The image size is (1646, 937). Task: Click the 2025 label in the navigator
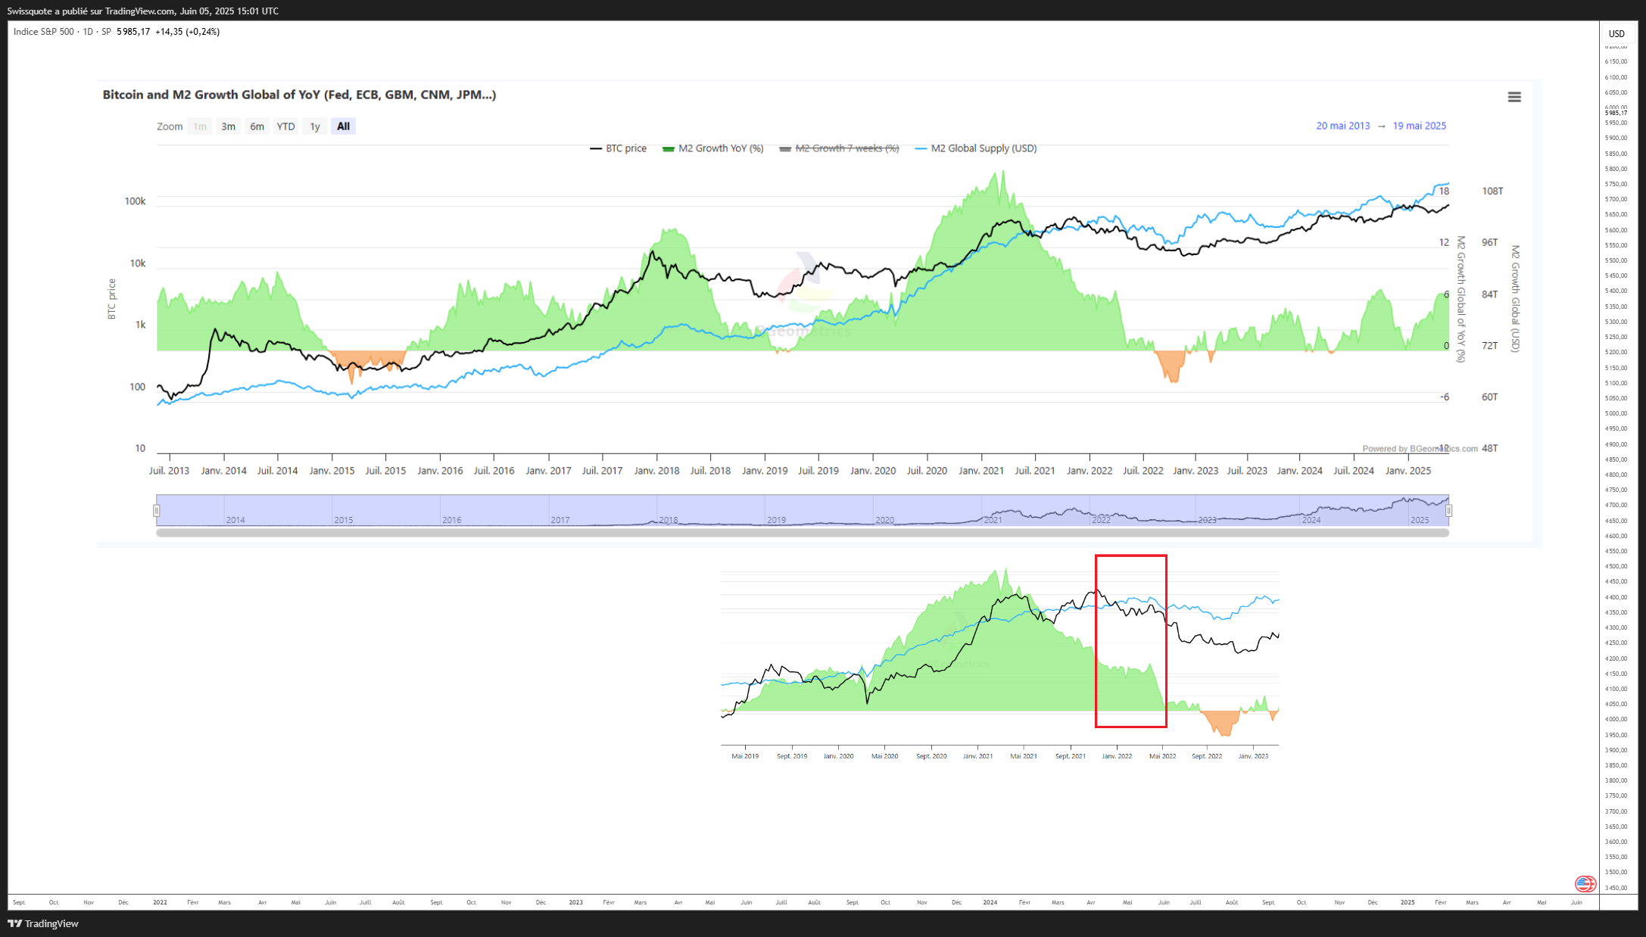[x=1420, y=520]
